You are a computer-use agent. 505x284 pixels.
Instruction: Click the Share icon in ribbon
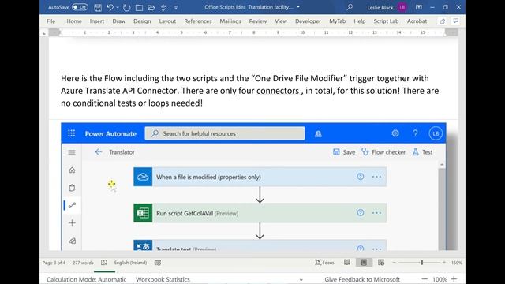(x=442, y=21)
